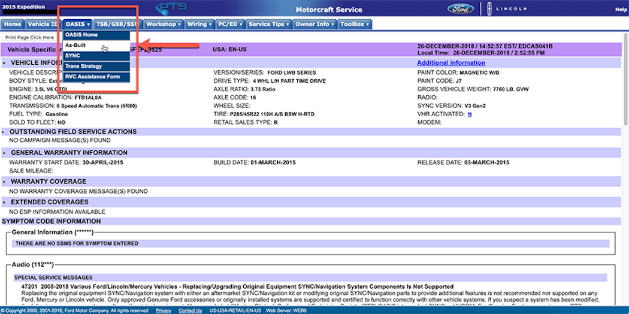Expand the Owner Info dropdown

pos(314,25)
